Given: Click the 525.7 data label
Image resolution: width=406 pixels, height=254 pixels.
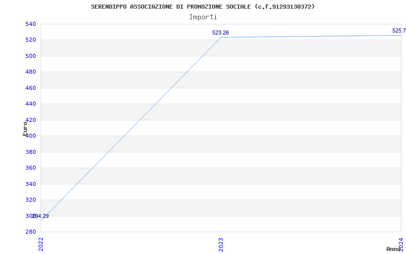Looking at the screenshot, I should click(399, 30).
